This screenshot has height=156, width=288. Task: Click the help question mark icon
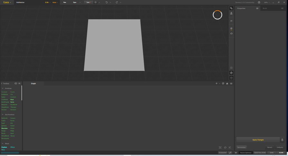tap(259, 2)
